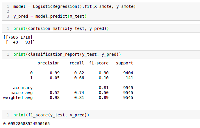This screenshot has height=128, width=200.
Task: Click the f1 score output value 0.0952868852459
Action: pos(26,124)
